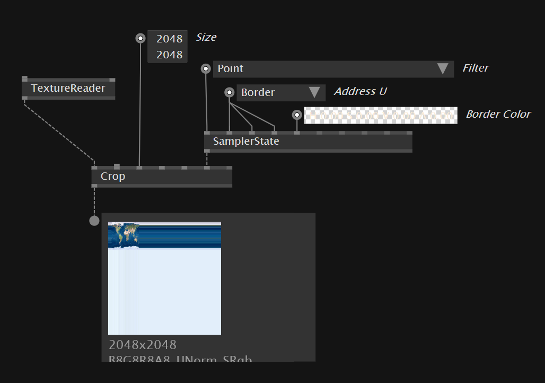Screen dimensions: 545x383
Task: Open the Address U dropdown showing Border
Action: (281, 92)
